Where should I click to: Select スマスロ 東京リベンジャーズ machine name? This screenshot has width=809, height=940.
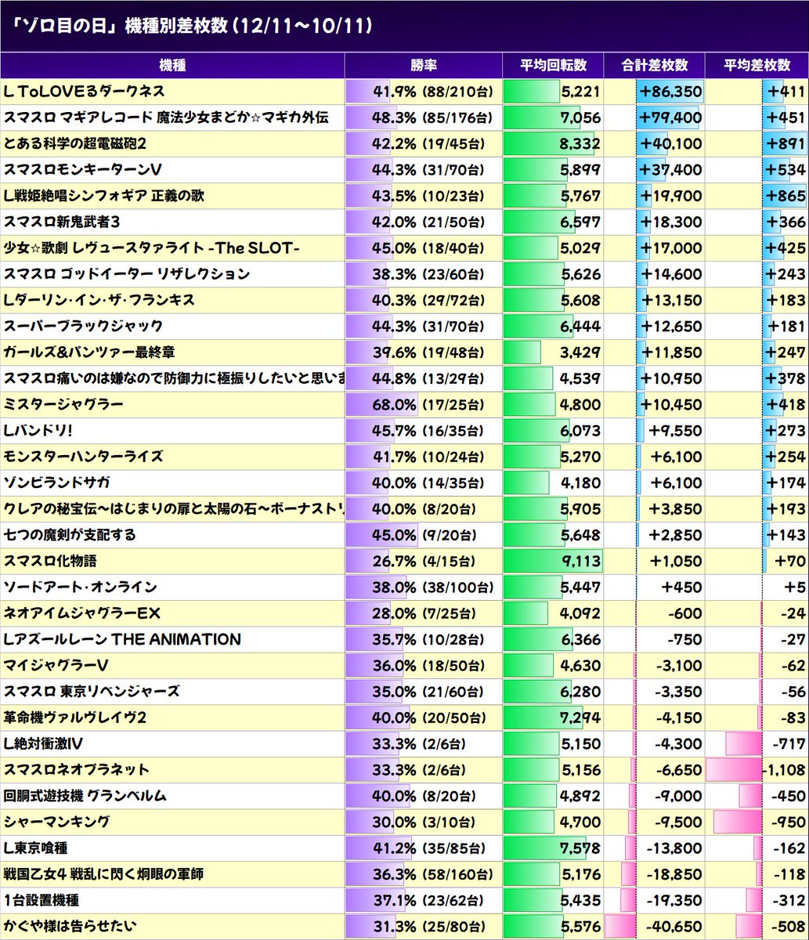(92, 692)
